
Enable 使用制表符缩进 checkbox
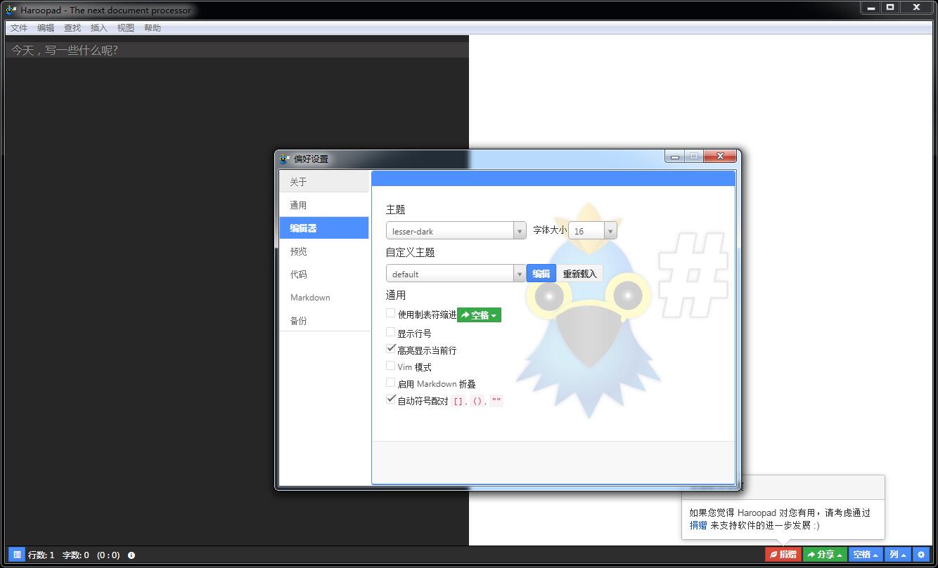point(391,313)
